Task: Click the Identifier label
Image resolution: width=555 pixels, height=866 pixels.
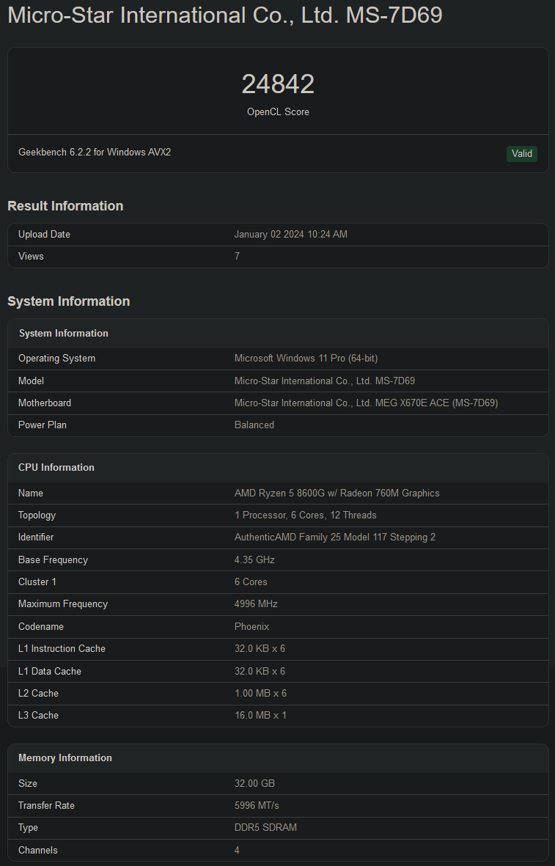Action: [36, 537]
